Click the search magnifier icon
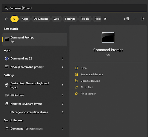This screenshot has width=148, height=137. pyautogui.click(x=6, y=8)
